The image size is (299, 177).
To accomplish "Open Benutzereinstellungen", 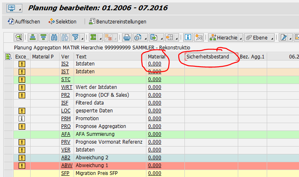I will pyautogui.click(x=117, y=21).
